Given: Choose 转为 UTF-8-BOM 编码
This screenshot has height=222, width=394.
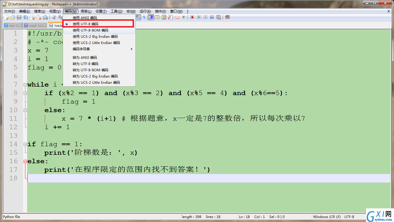Looking at the screenshot, I should [x=99, y=70].
